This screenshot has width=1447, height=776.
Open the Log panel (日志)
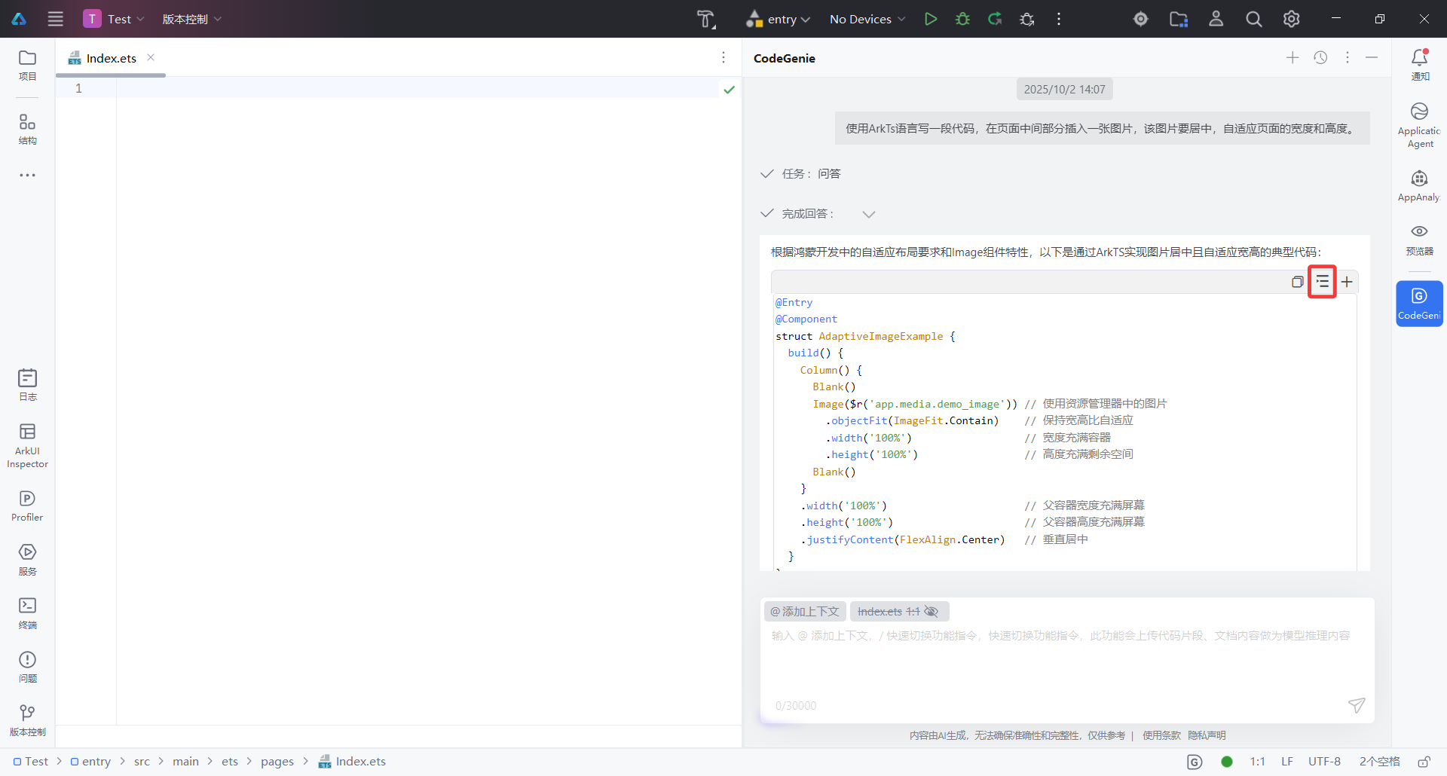[28, 385]
